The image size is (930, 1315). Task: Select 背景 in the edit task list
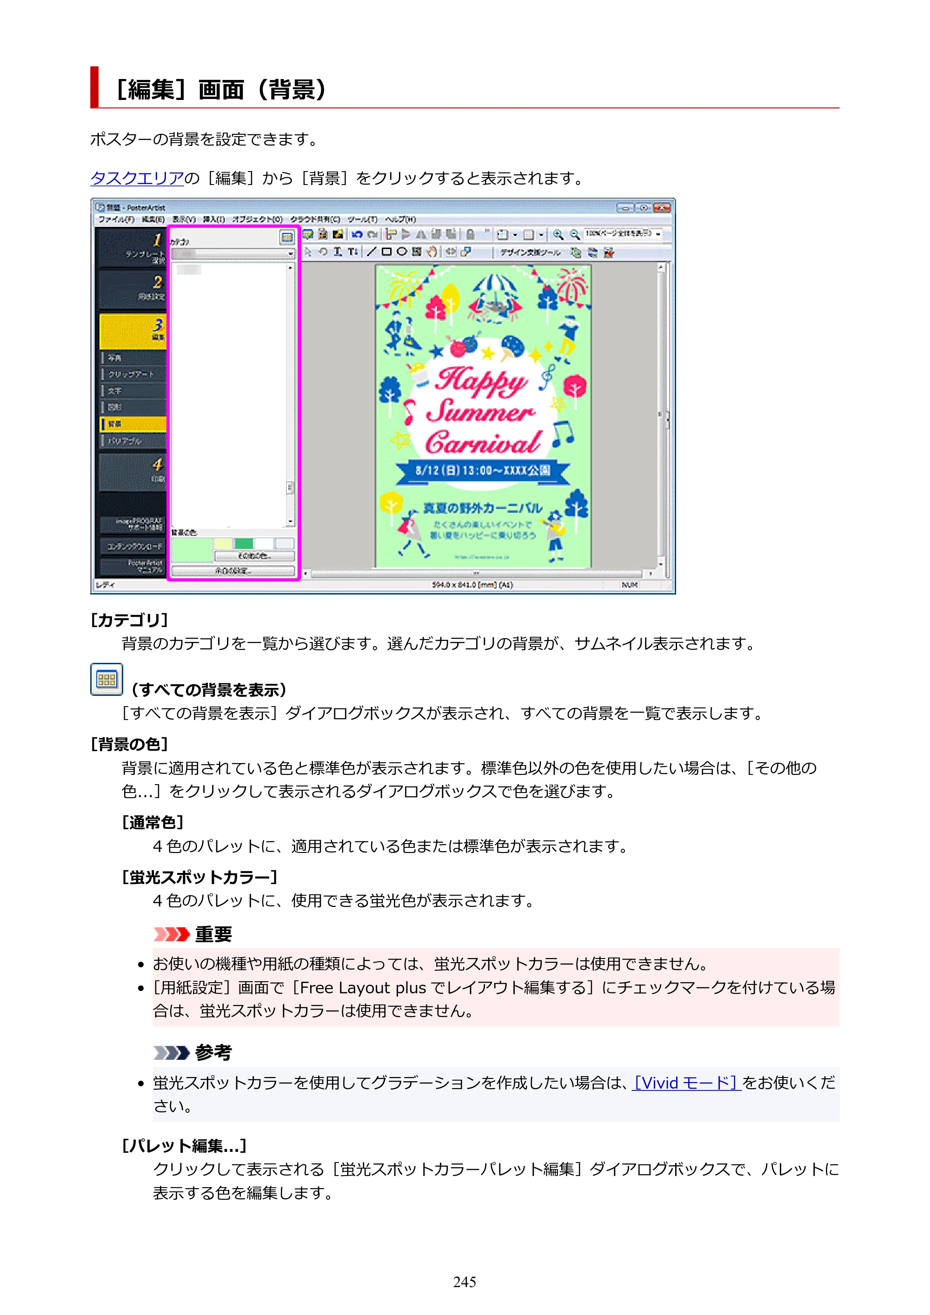133,424
